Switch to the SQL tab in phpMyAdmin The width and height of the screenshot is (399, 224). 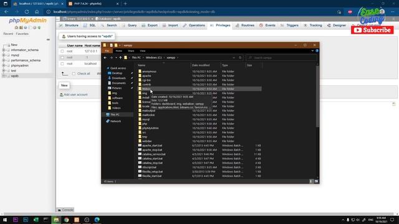[90, 26]
